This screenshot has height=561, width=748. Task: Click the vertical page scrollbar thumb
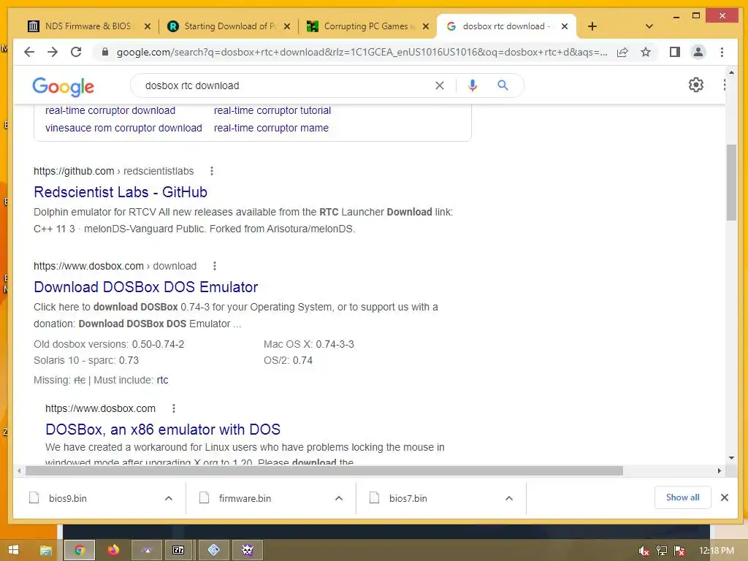tap(731, 182)
